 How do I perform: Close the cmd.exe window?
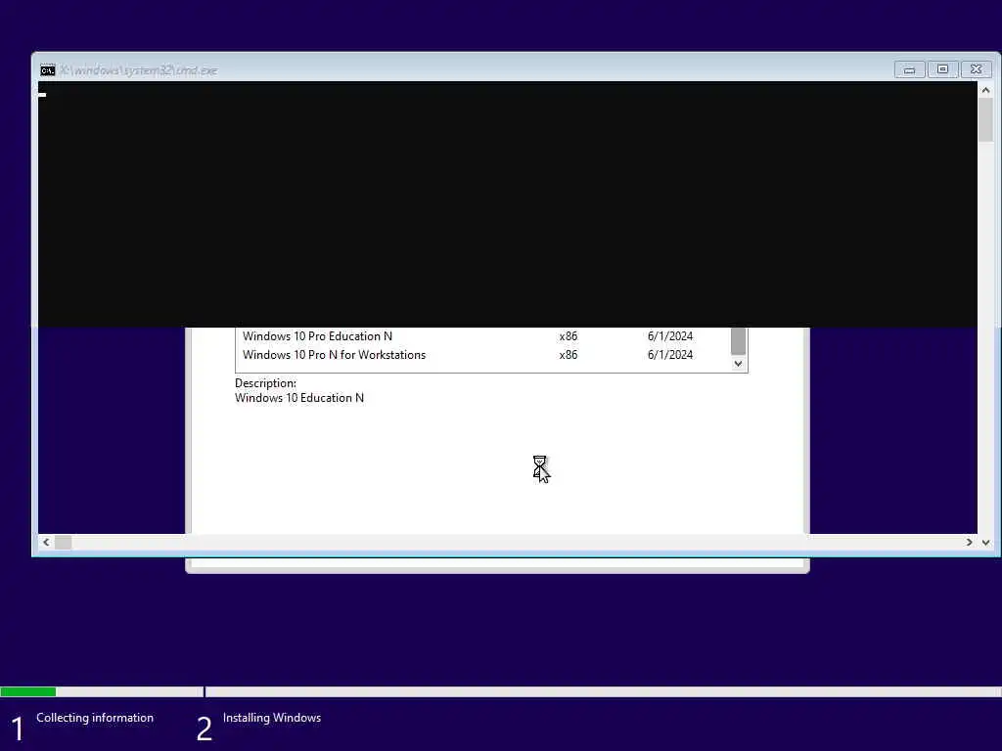tap(976, 69)
